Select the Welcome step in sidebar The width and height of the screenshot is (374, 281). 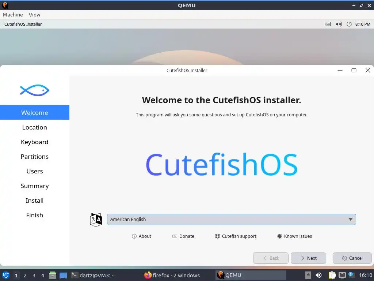coord(35,112)
